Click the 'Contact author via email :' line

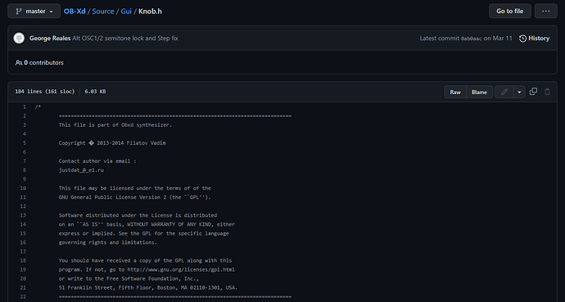pos(97,161)
